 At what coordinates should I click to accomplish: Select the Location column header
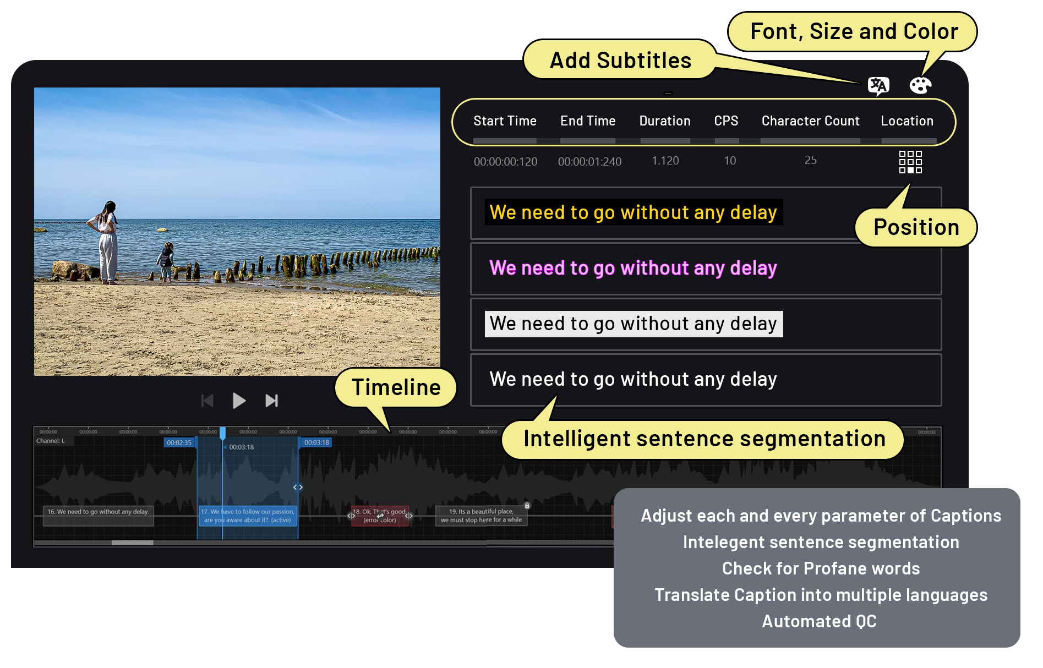pos(907,121)
